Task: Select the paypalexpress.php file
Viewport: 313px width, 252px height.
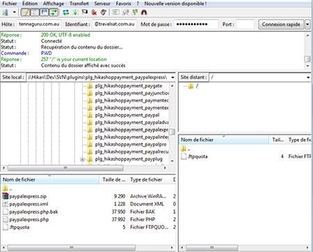Action: (29, 219)
